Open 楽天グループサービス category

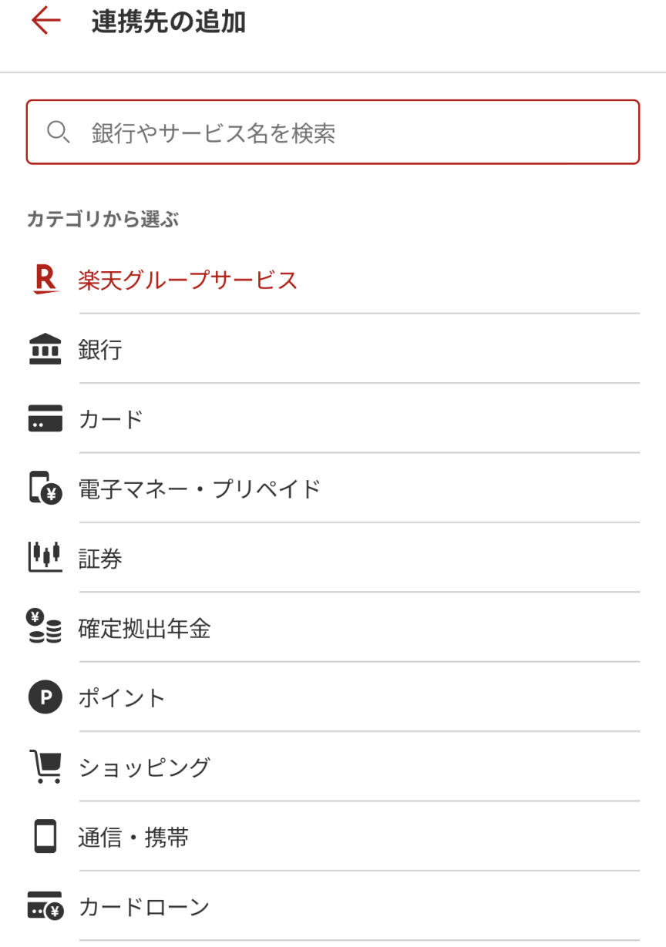coord(188,280)
